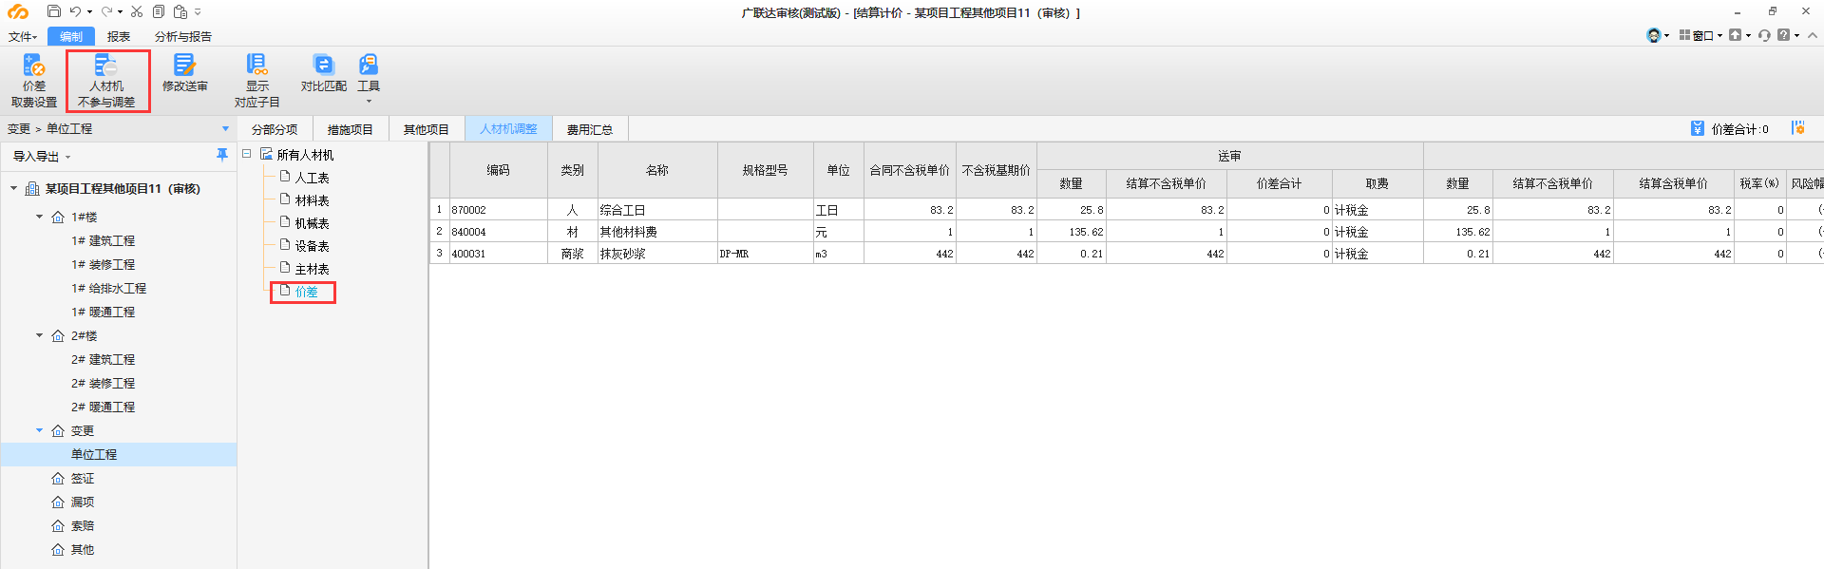Viewport: 1824px width, 569px height.
Task: Open column settings icon beside 价差合计
Action: [1797, 128]
